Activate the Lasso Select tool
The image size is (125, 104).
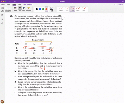point(6,9)
